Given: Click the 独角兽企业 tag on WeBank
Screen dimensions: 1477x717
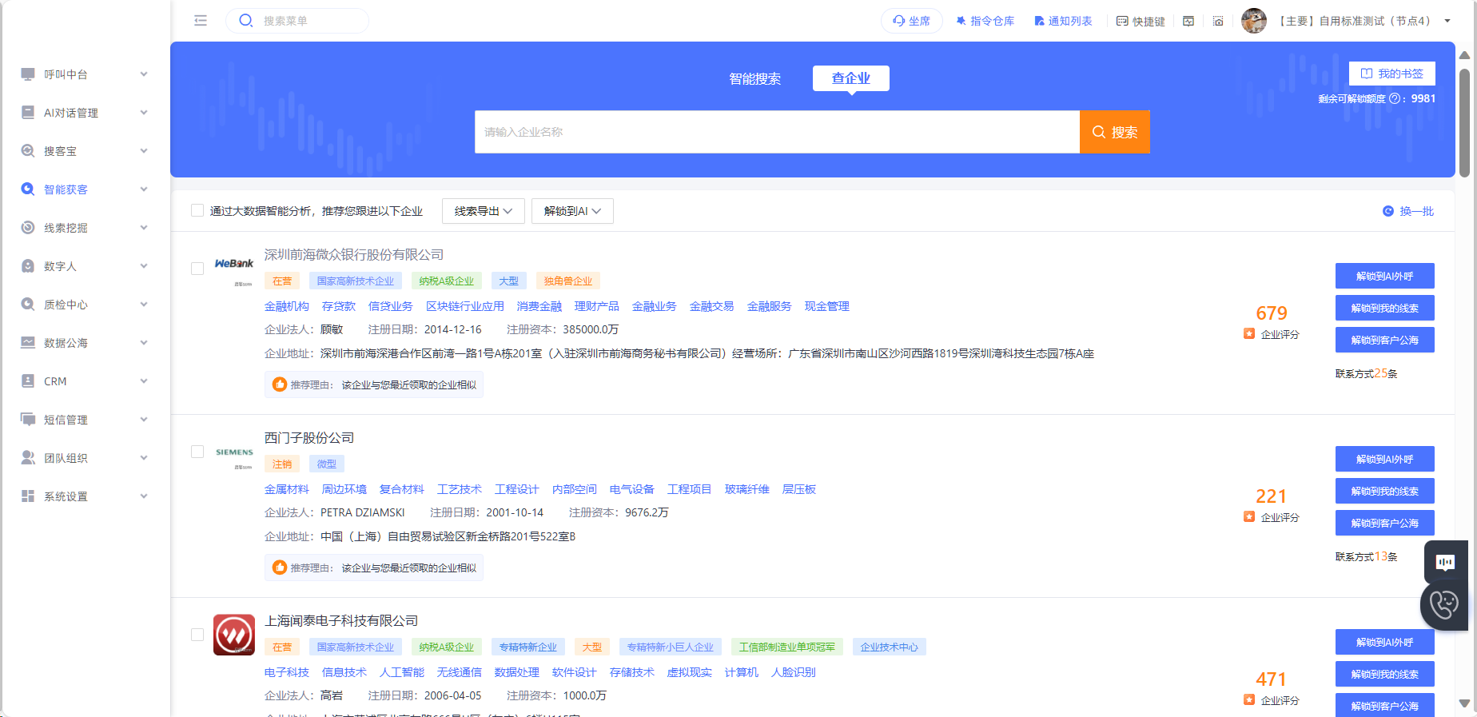Looking at the screenshot, I should pyautogui.click(x=568, y=281).
